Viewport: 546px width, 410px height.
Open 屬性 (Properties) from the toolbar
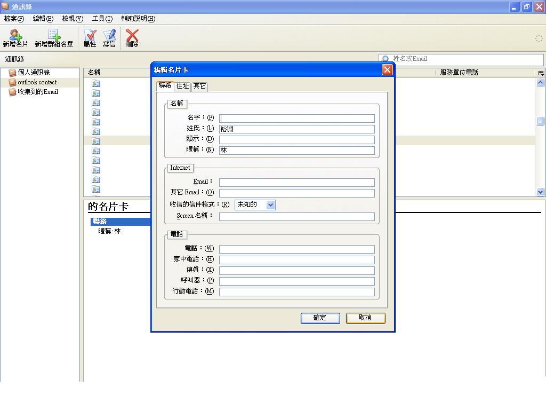(x=90, y=38)
